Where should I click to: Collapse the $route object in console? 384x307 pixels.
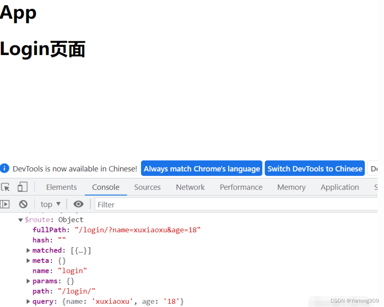tap(20, 220)
